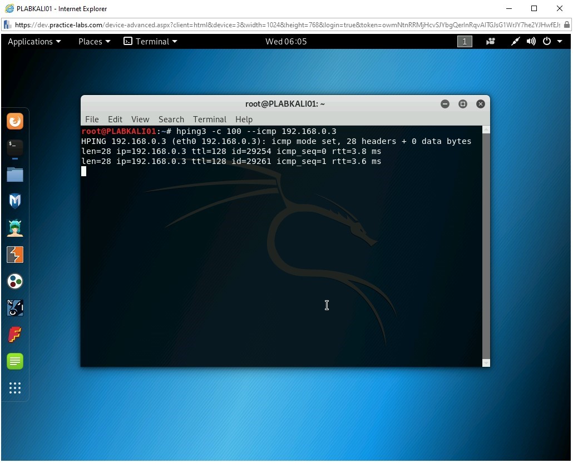Image resolution: width=573 pixels, height=463 pixels.
Task: Open the terminal Help menu
Action: (x=244, y=120)
